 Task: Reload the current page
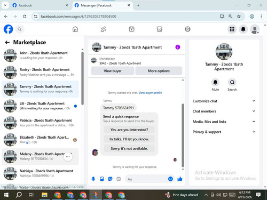coord(25,17)
